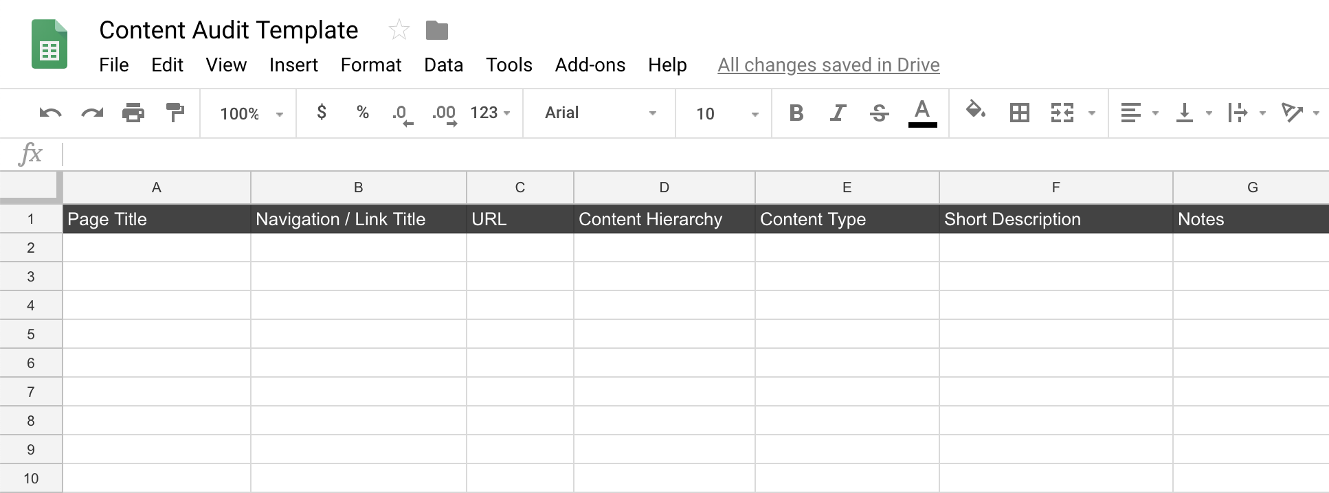Click the Redo arrow icon
The width and height of the screenshot is (1329, 493).
(x=92, y=113)
